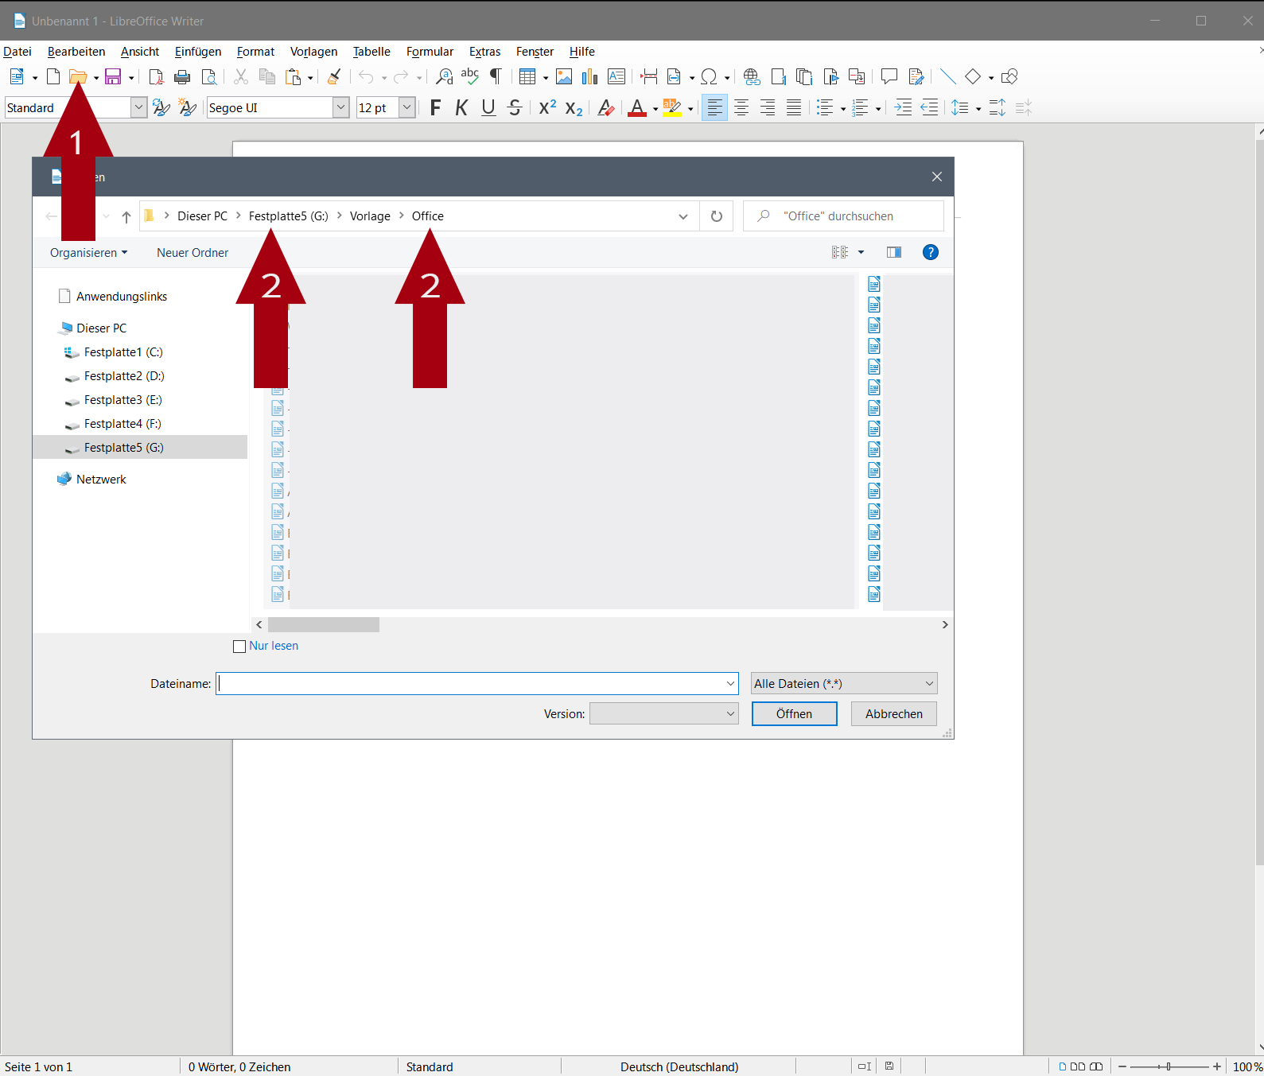Expand the address bar path history chevron
Viewport: 1264px width, 1076px height.
coord(683,216)
